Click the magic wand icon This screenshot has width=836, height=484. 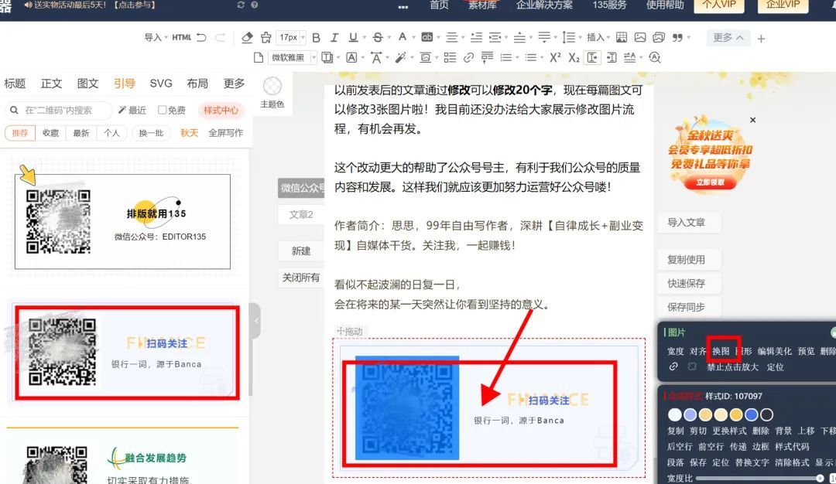pyautogui.click(x=400, y=57)
